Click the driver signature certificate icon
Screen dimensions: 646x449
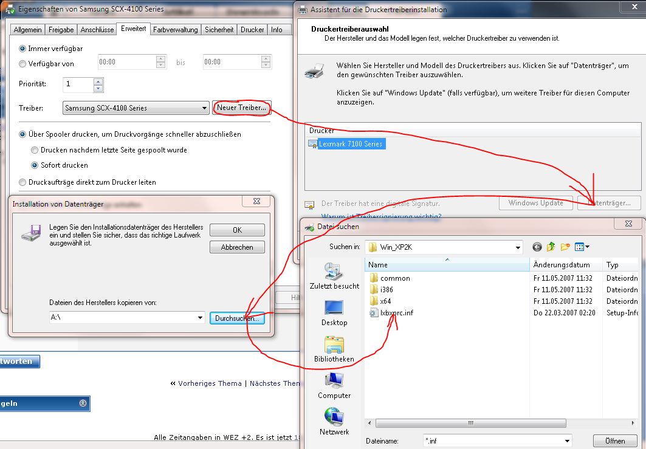coord(309,204)
